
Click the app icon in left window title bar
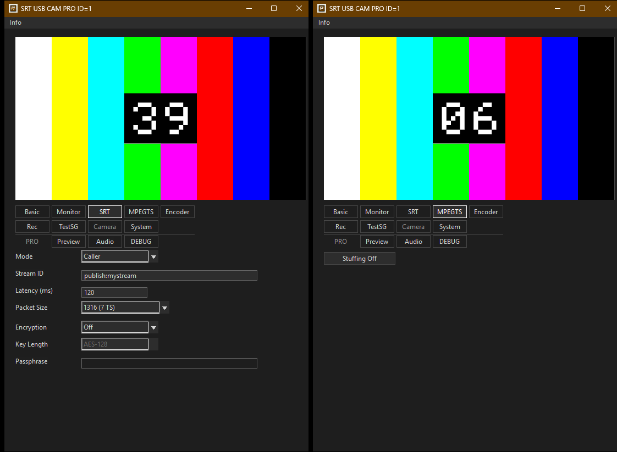click(x=13, y=8)
